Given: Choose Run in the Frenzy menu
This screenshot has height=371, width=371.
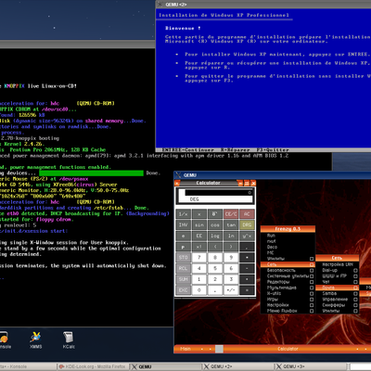Looking at the screenshot, I should (x=288, y=236).
